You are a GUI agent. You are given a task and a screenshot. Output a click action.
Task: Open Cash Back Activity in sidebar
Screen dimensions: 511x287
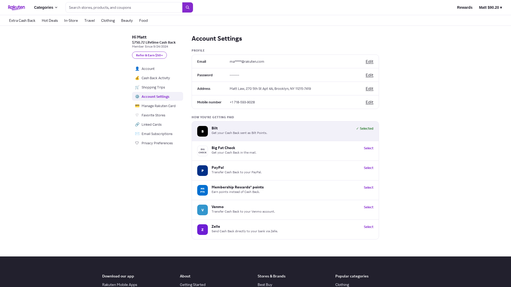coord(158,78)
